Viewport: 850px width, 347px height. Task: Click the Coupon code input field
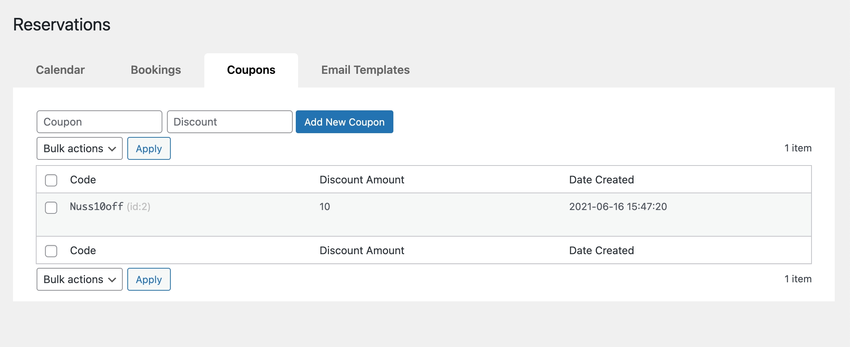point(99,122)
